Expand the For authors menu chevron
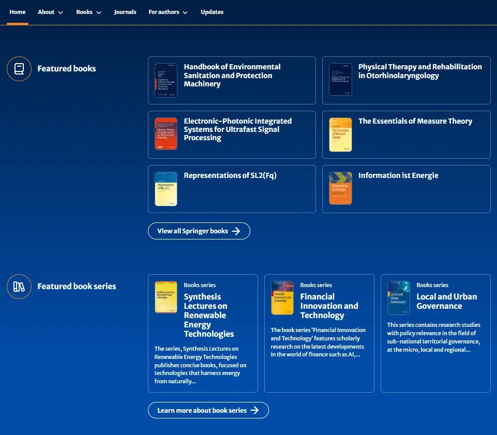Image resolution: width=497 pixels, height=435 pixels. (186, 12)
